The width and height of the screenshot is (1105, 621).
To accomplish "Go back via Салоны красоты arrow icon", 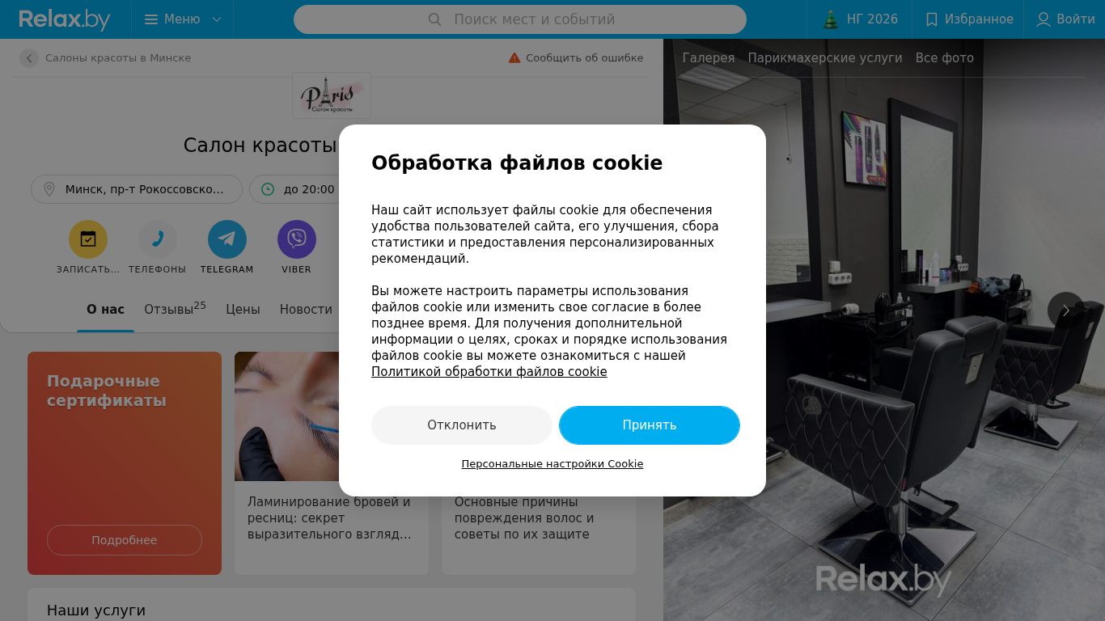I will coord(29,58).
